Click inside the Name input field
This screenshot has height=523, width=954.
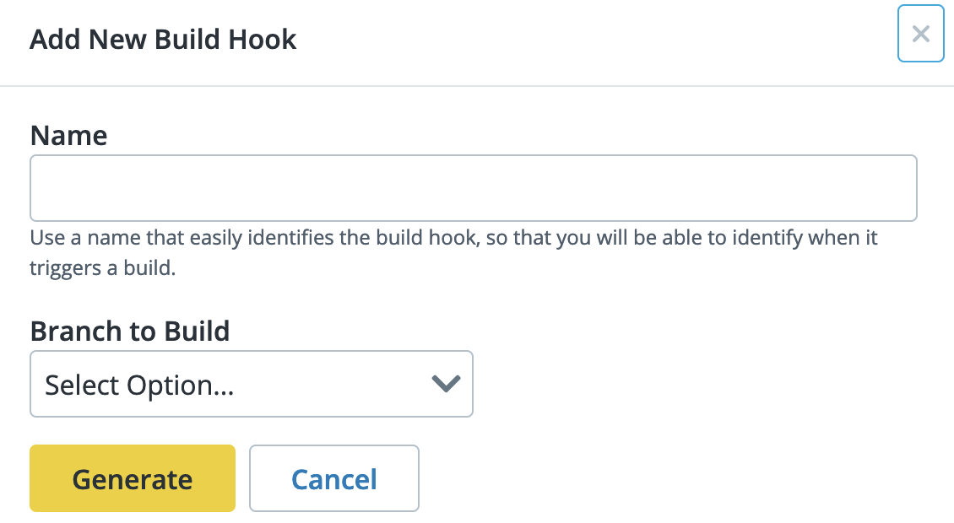pos(473,187)
